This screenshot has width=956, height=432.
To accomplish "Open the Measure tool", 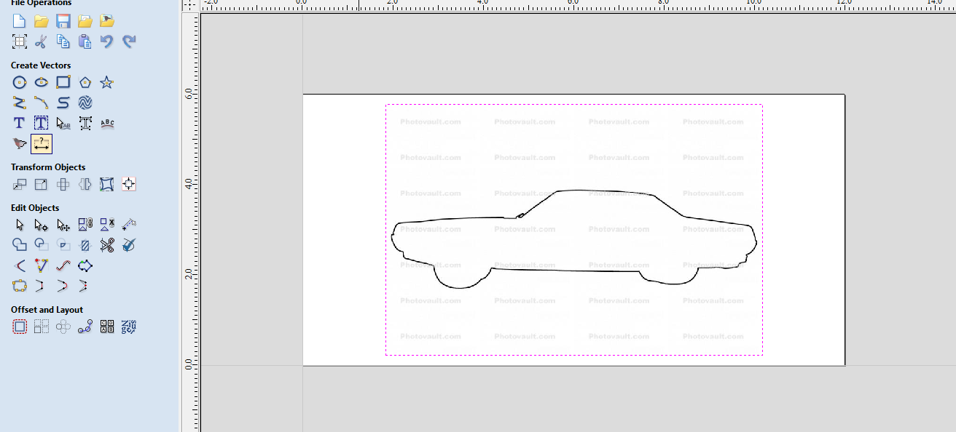I will click(x=129, y=225).
